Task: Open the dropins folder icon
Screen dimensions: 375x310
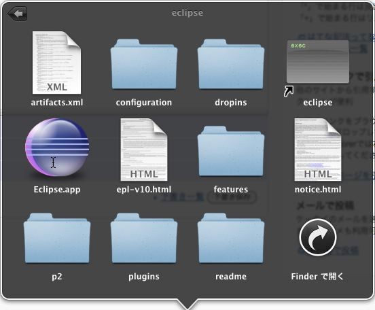Action: (x=231, y=64)
